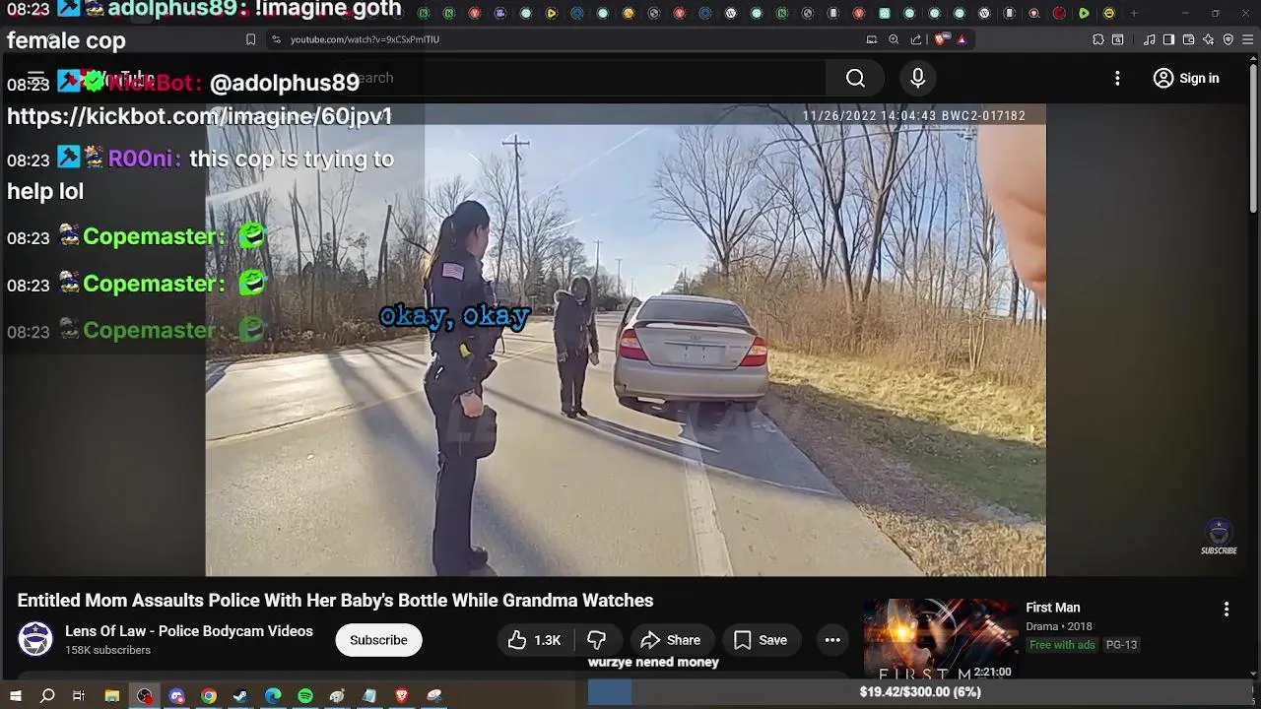The image size is (1261, 709).
Task: Open Spotify from the taskbar
Action: 305,696
